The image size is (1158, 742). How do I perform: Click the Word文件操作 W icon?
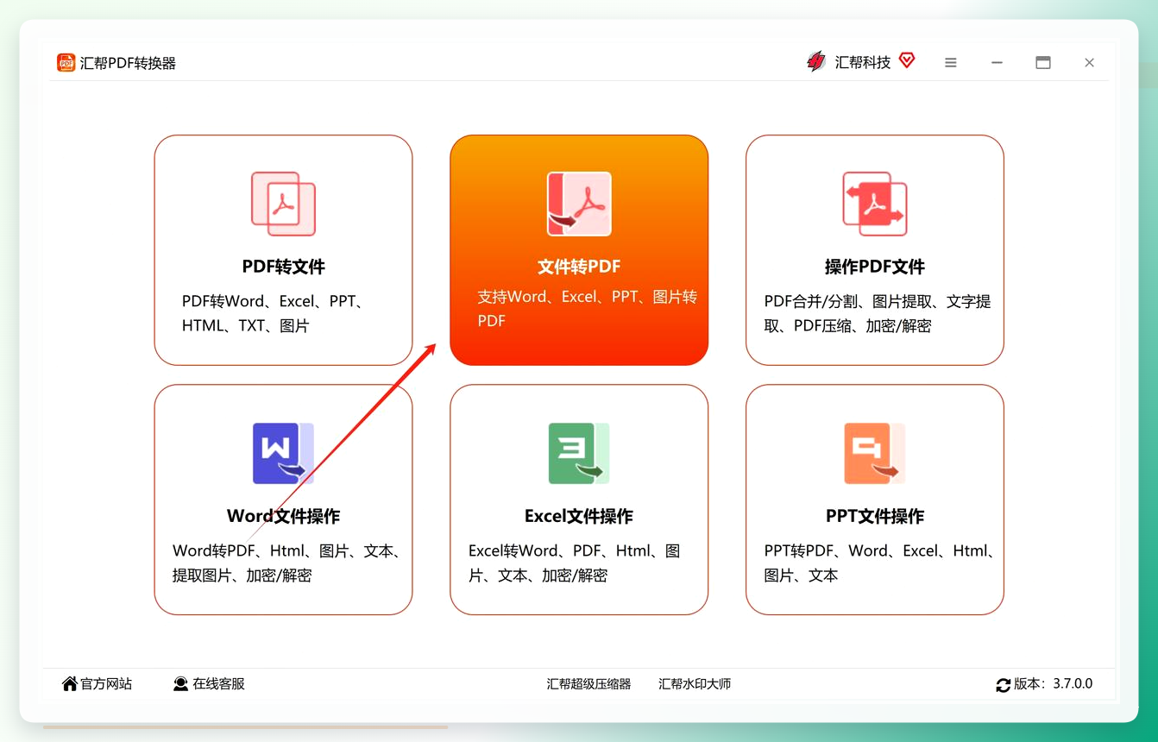pyautogui.click(x=283, y=453)
